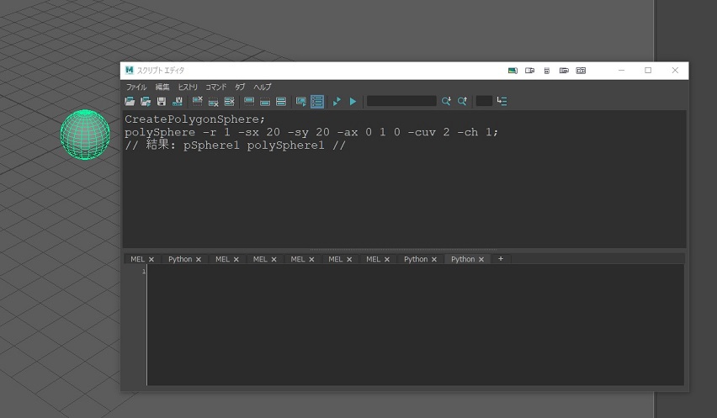Click the pSphere1 polySphere1 result line
Screen dimensions: 717x418
[235, 146]
